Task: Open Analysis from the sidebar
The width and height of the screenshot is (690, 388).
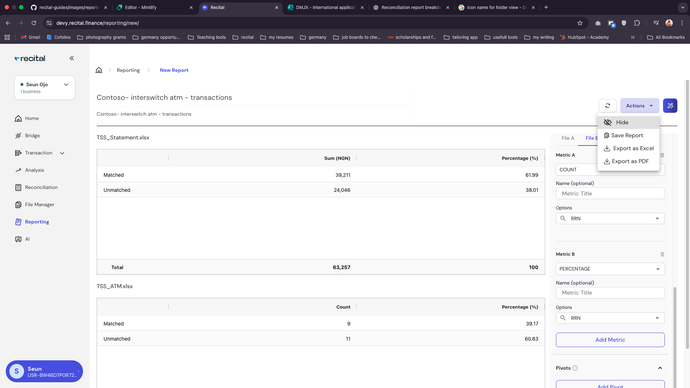Action: pos(34,170)
